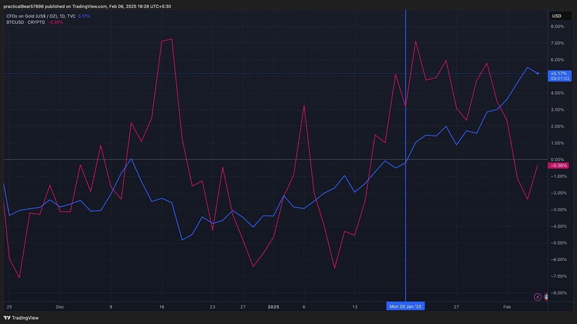Open the USD currency selector

pos(560,16)
